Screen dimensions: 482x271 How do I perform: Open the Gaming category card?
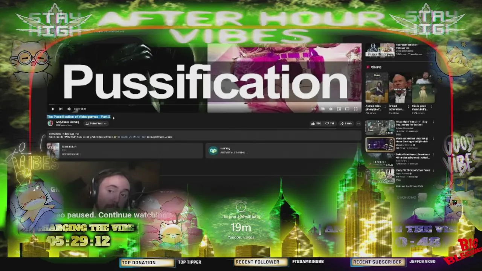283,151
